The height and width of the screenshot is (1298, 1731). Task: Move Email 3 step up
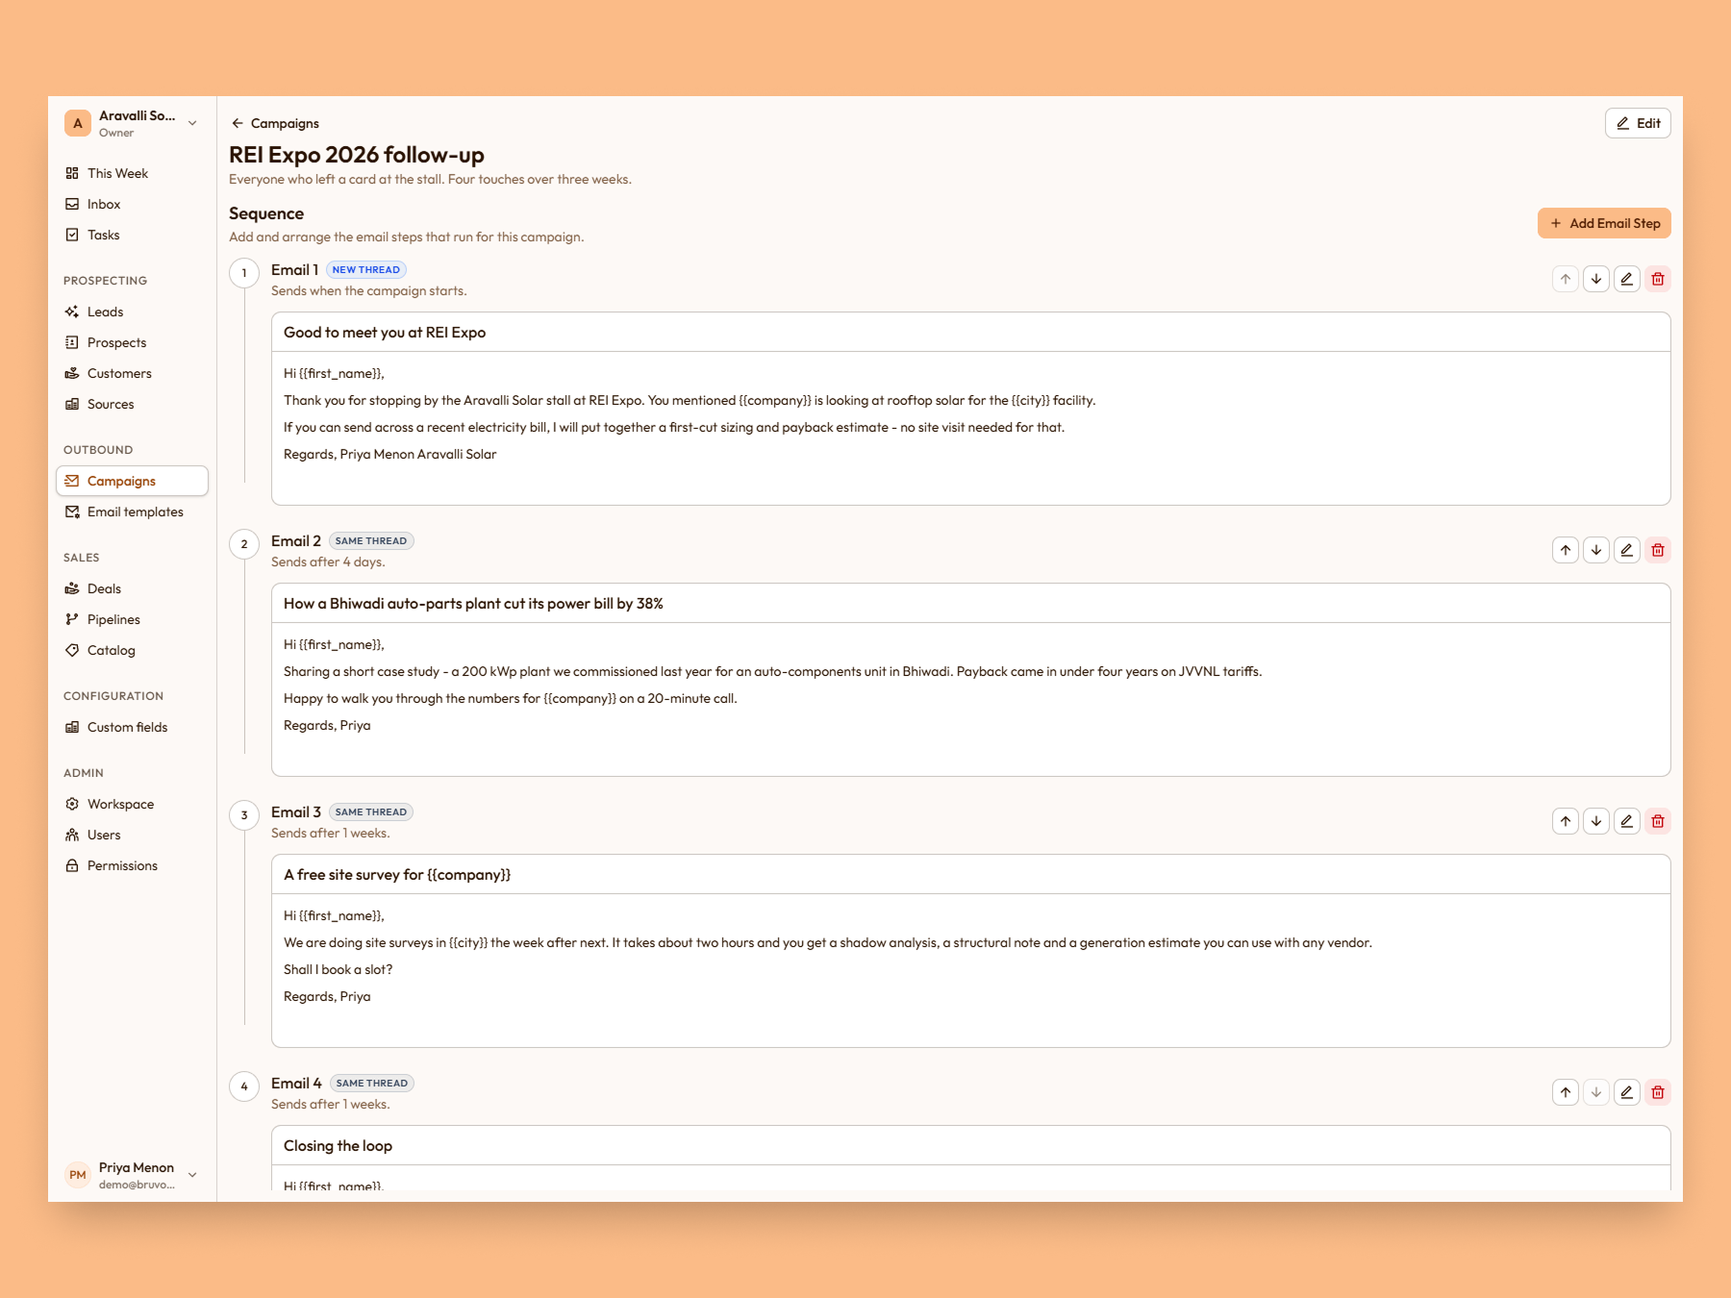point(1566,821)
